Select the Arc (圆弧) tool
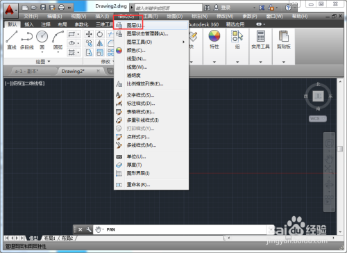The height and width of the screenshot is (253, 347). pos(58,40)
